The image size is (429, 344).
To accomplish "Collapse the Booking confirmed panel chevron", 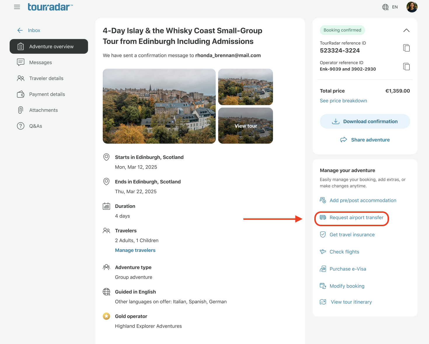I will (x=406, y=30).
